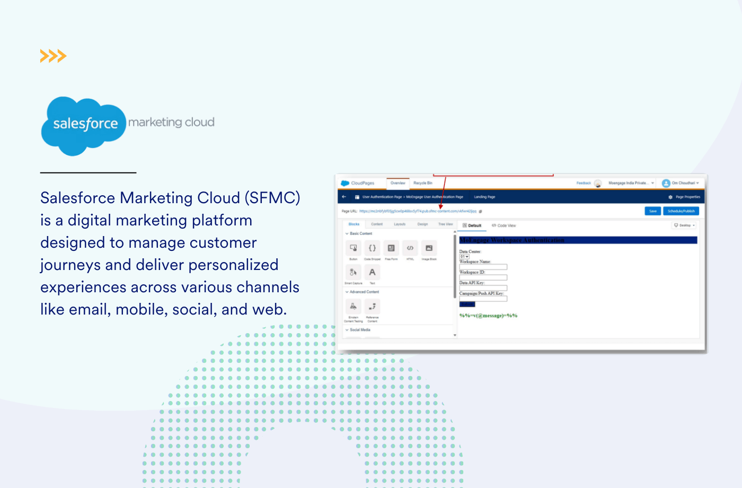Open Page Properties

688,197
